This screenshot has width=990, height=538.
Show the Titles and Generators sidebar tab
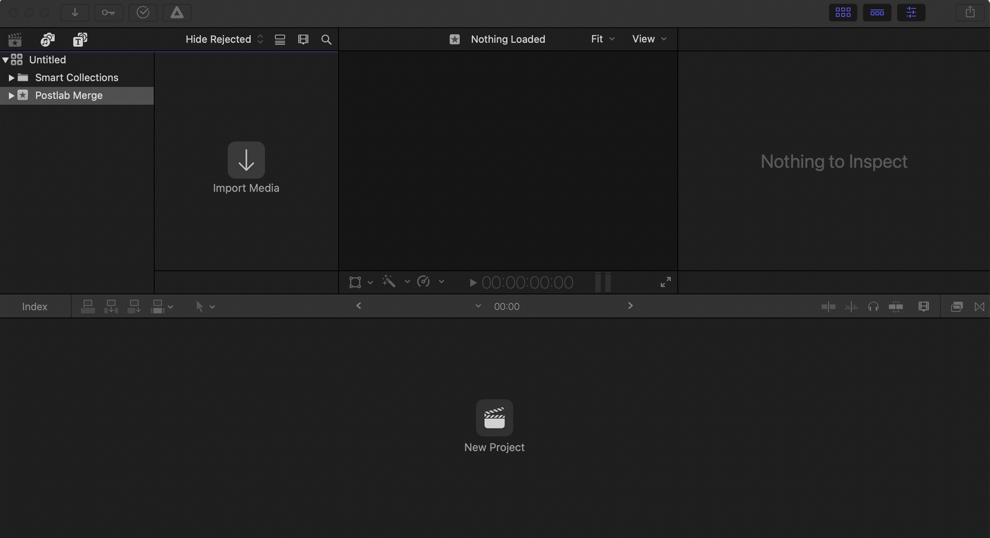(x=80, y=40)
